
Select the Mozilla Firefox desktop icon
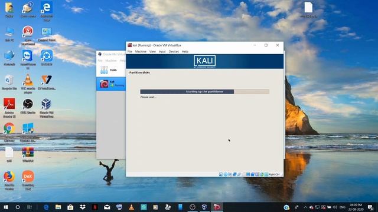(x=9, y=181)
